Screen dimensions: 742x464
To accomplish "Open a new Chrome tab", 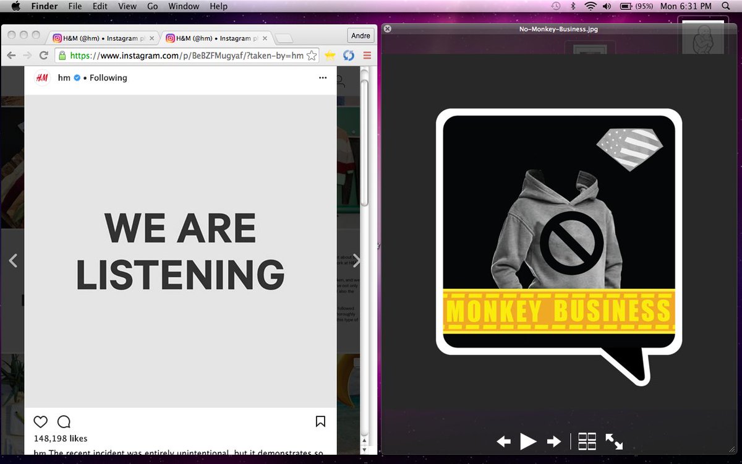I will [283, 38].
